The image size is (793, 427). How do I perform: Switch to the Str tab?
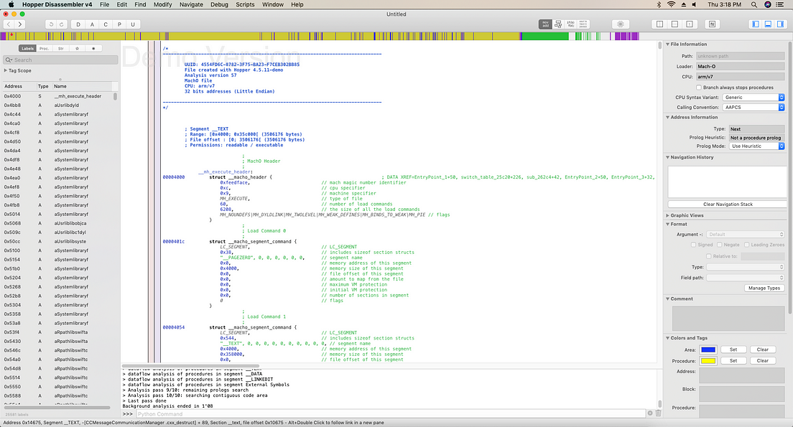pyautogui.click(x=60, y=49)
